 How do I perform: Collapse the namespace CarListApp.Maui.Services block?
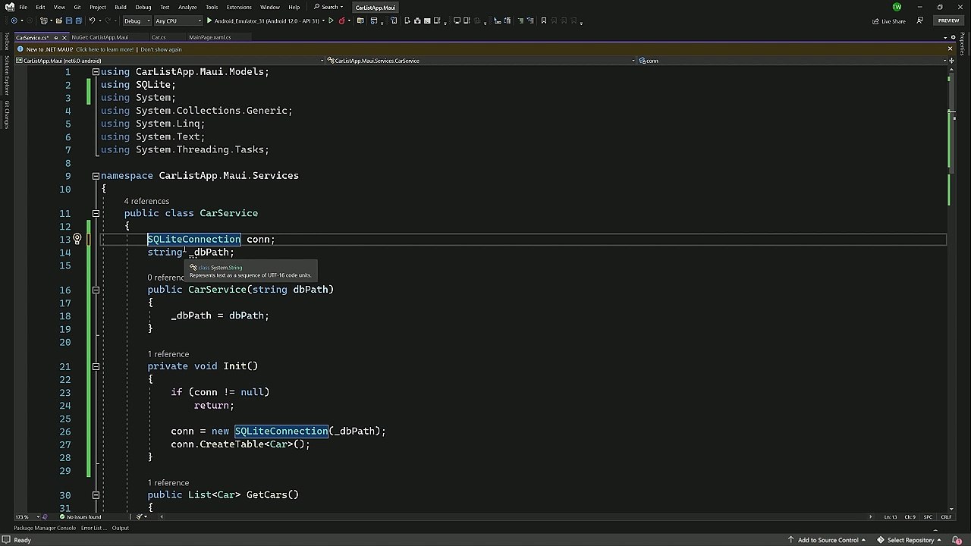click(96, 175)
